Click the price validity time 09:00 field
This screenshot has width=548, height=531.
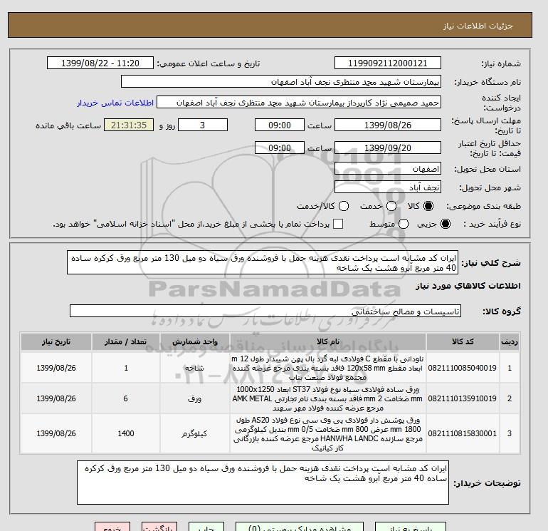click(x=280, y=148)
